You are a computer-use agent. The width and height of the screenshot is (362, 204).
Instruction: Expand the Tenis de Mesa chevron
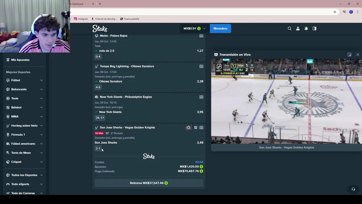coord(41,153)
